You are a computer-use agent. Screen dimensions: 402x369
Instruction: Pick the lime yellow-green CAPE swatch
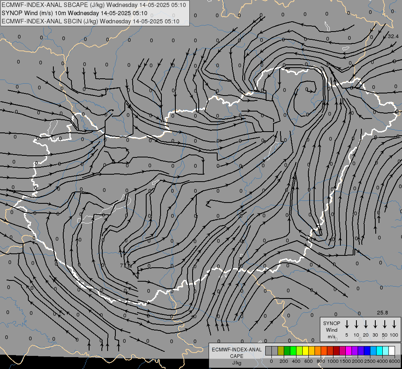tap(299, 351)
